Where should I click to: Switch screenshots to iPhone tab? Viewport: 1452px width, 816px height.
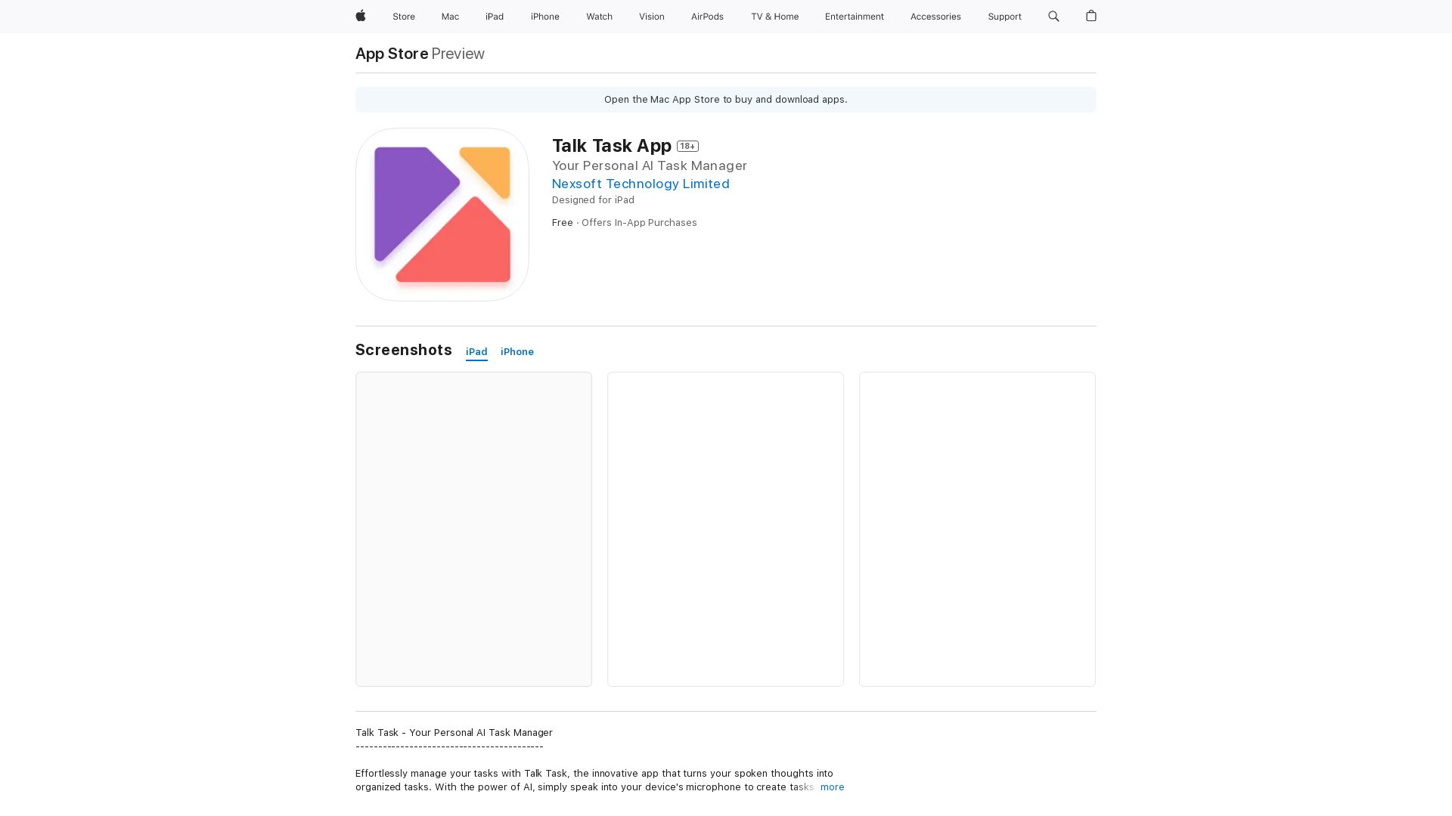tap(517, 352)
